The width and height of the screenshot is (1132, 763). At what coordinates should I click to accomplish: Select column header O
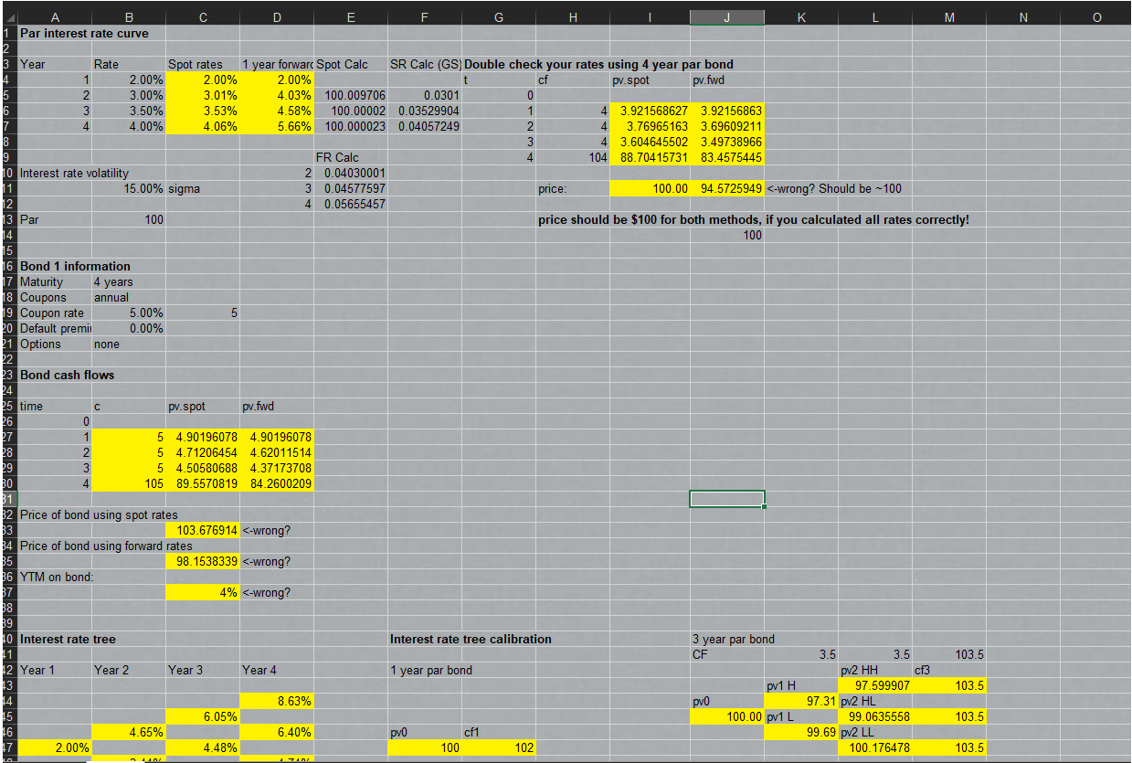1095,16
